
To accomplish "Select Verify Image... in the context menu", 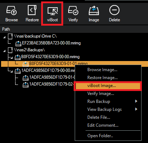I will pos(101,94).
